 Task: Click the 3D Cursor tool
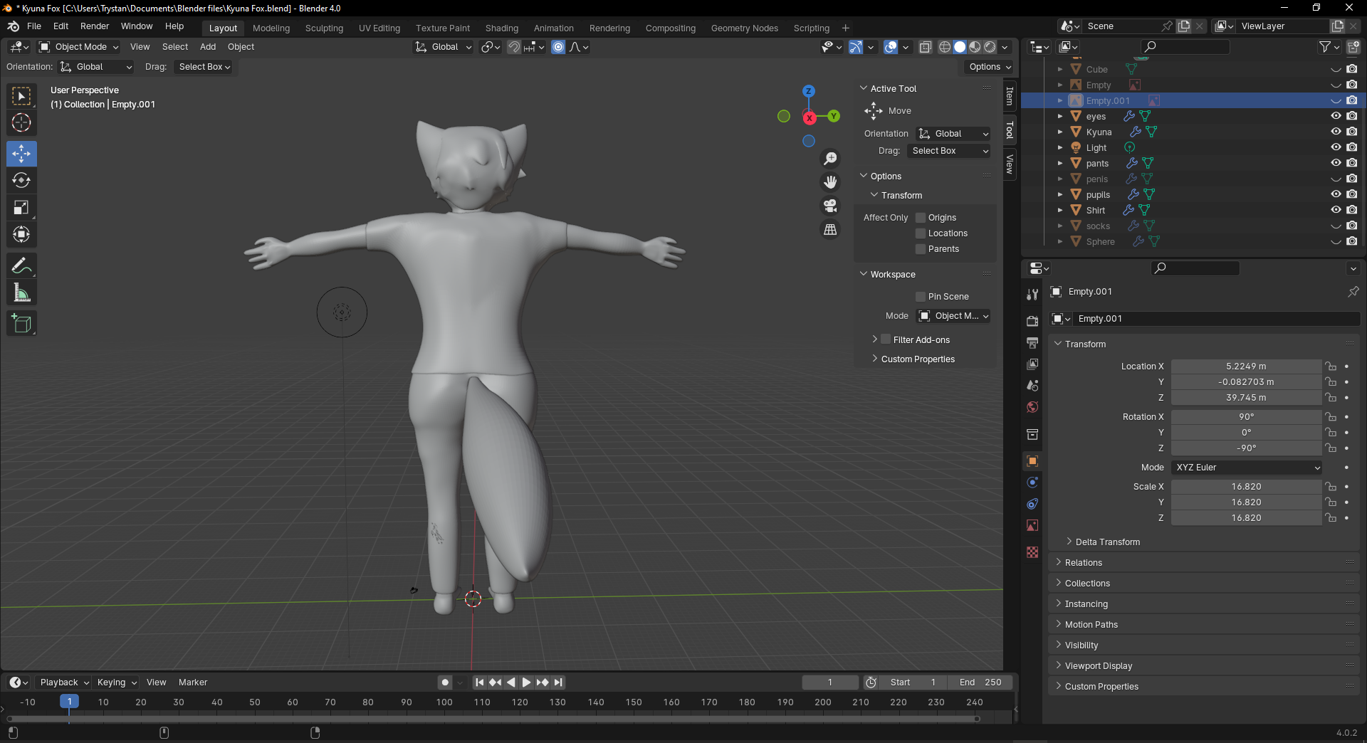(21, 122)
